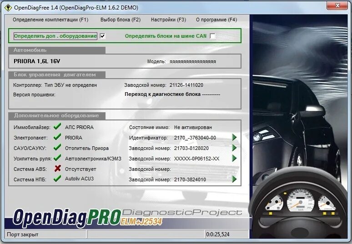This screenshot has width=352, height=244.
Task: Open the Выбор блока (F2) menu
Action: (x=121, y=20)
